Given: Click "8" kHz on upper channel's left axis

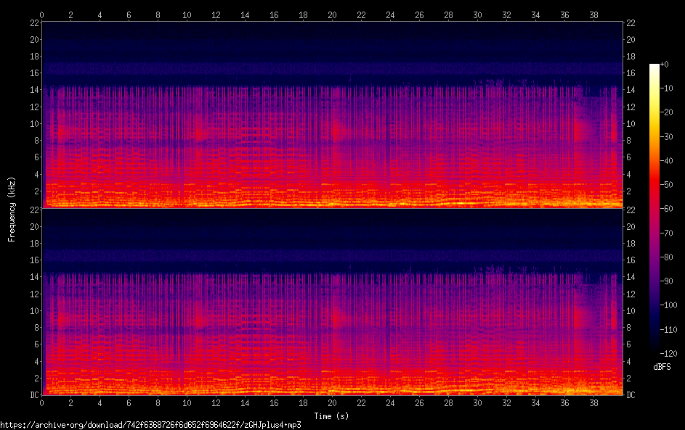Looking at the screenshot, I should pos(37,141).
